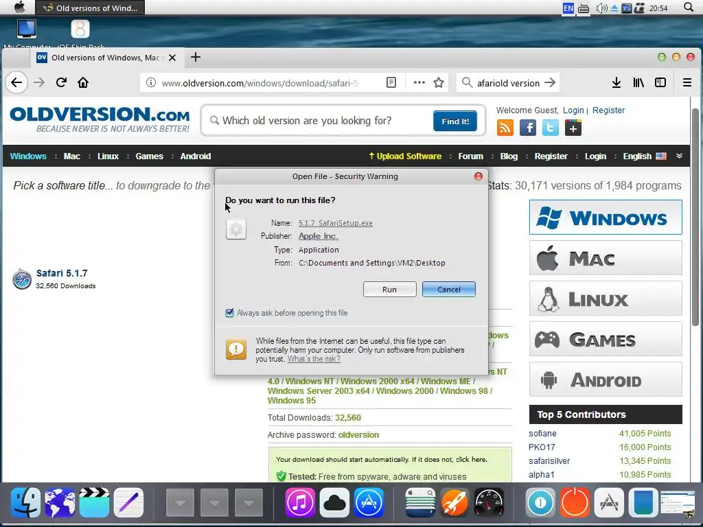The image size is (703, 527).
Task: Click the Run button in security warning
Action: (x=390, y=290)
